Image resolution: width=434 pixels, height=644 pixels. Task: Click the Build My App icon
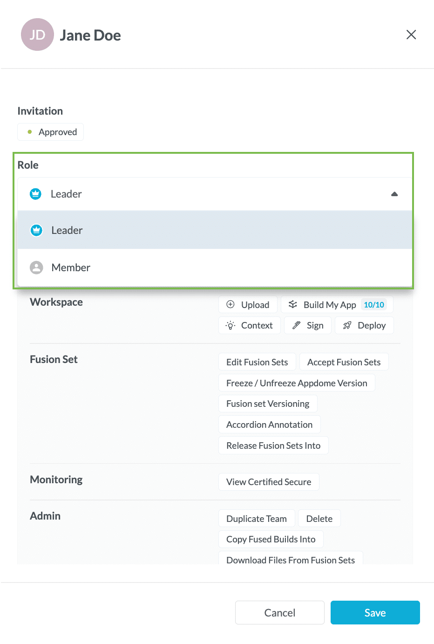click(292, 305)
